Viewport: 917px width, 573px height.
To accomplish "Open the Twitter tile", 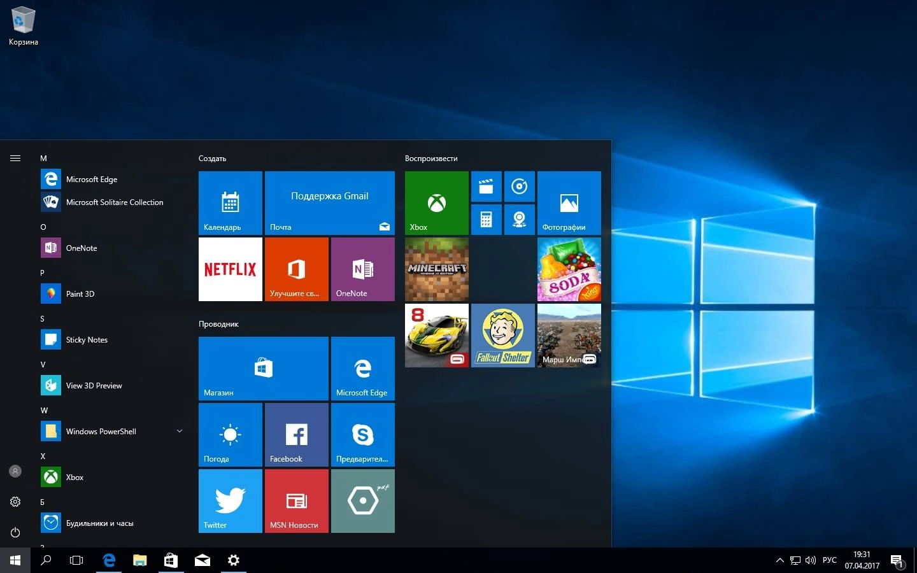I will [231, 501].
